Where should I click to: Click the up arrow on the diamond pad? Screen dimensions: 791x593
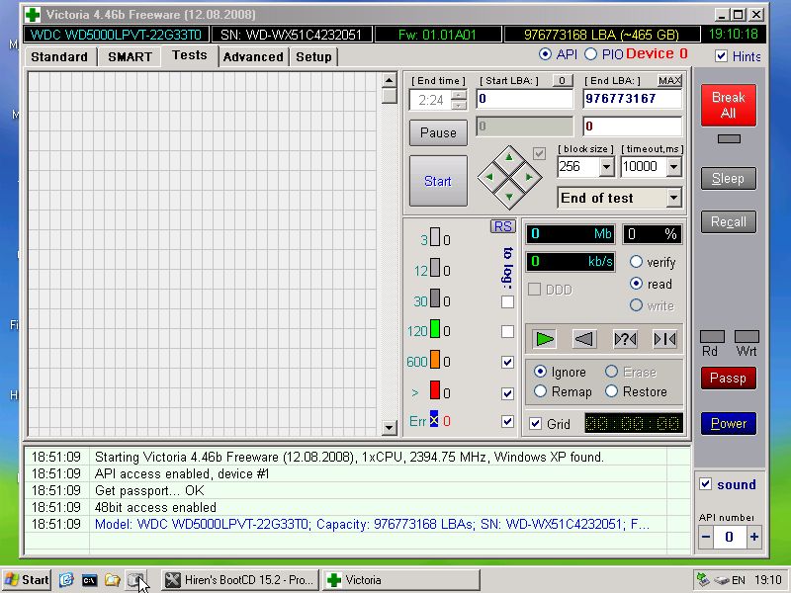pyautogui.click(x=509, y=157)
